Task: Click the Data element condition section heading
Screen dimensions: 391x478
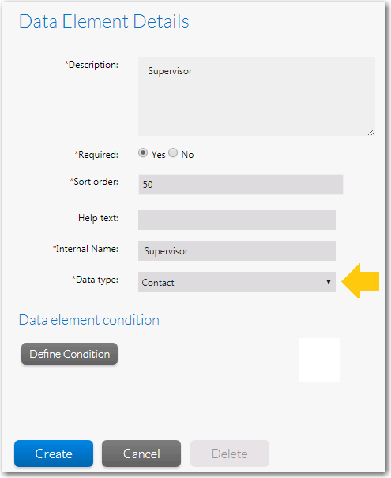Action: click(89, 320)
